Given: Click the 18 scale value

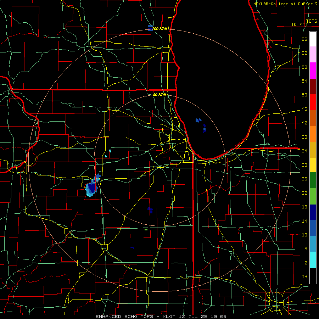Looking at the screenshot, I should (304, 207).
